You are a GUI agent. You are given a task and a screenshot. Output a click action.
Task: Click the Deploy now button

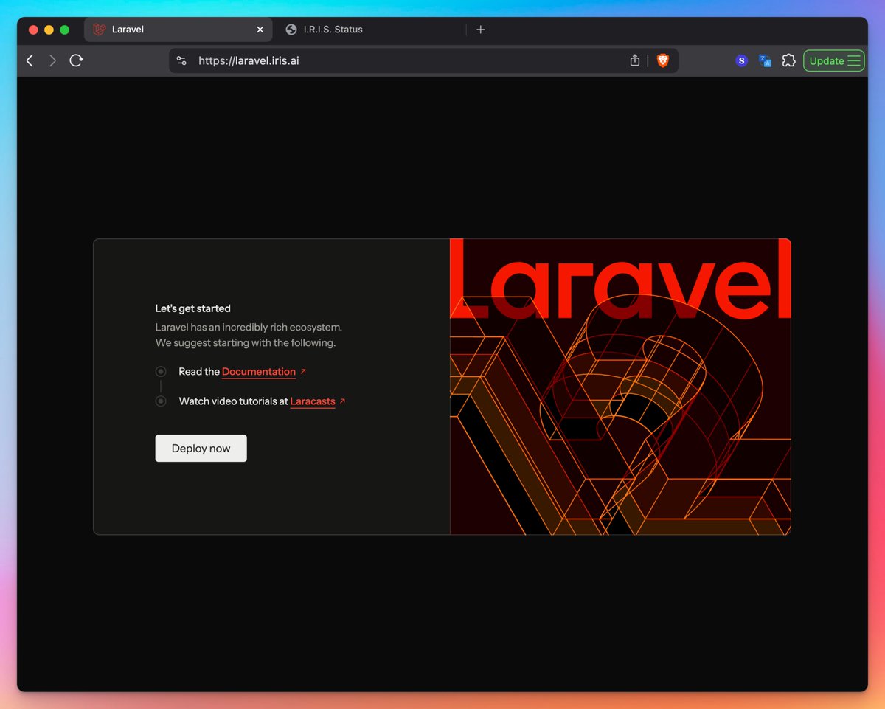coord(201,448)
